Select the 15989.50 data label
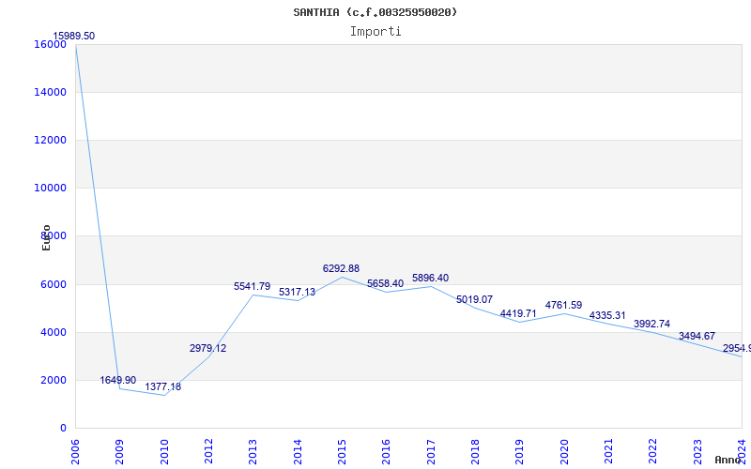 [74, 36]
